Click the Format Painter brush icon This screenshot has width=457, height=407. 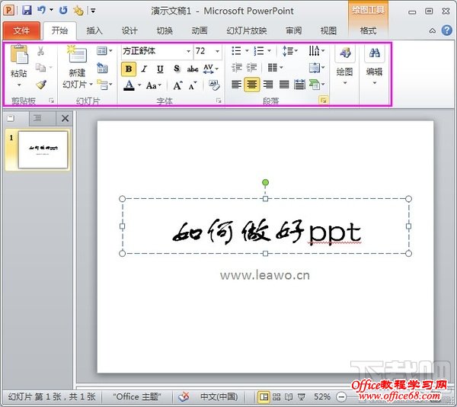(x=41, y=85)
